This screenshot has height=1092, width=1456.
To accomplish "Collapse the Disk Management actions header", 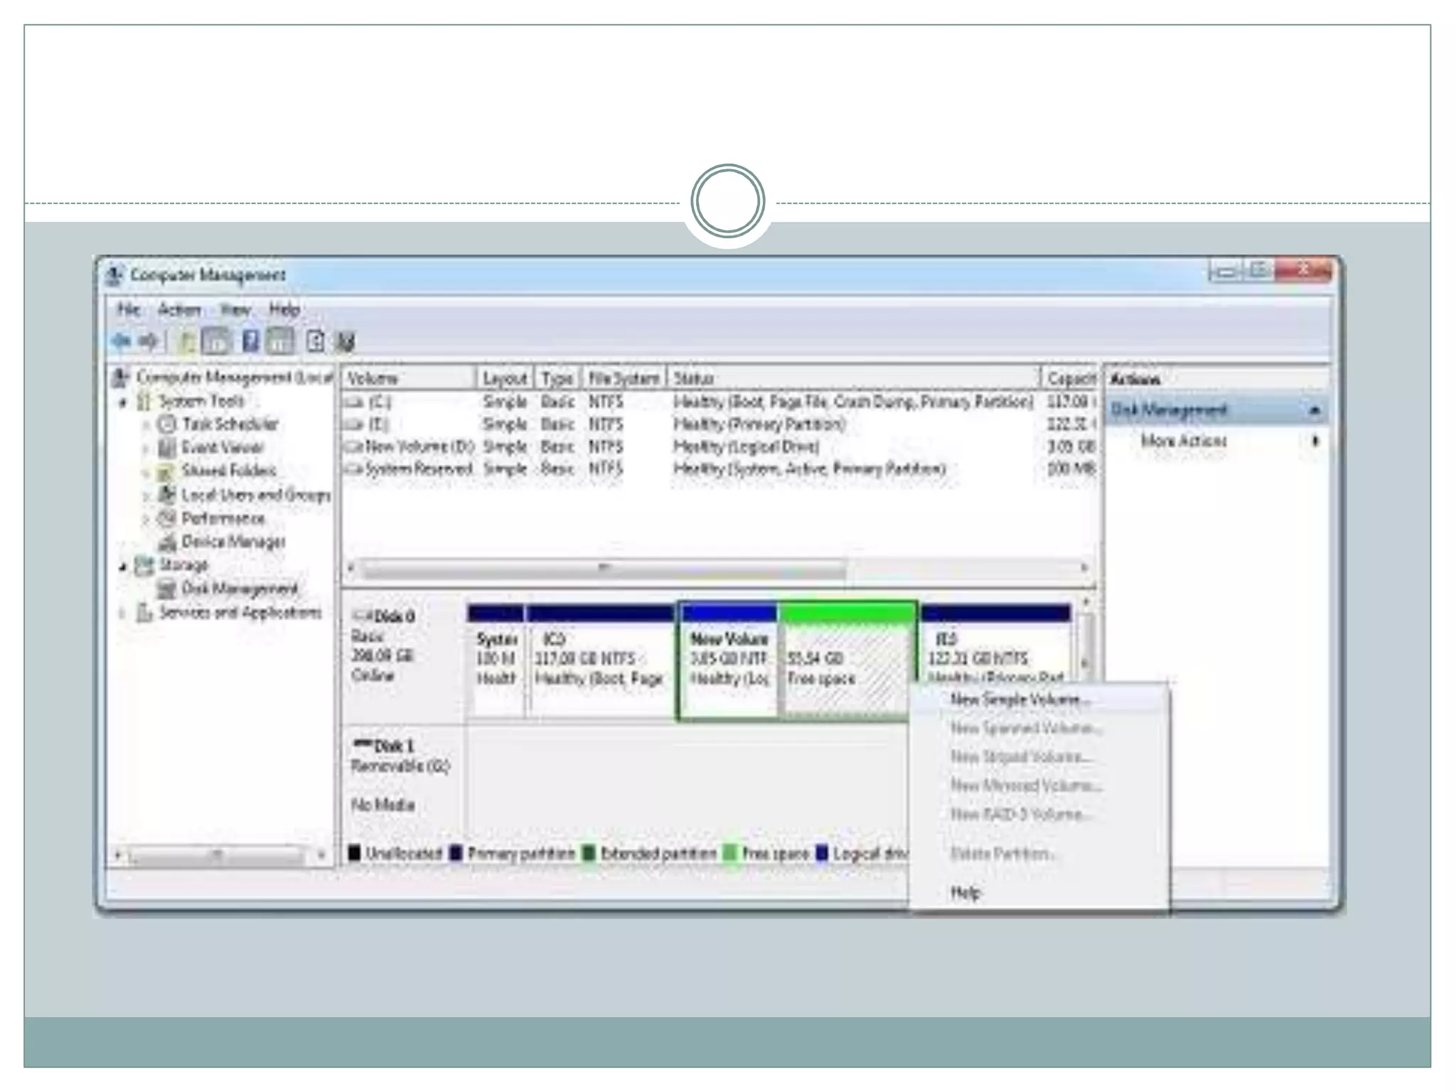I will click(1315, 410).
